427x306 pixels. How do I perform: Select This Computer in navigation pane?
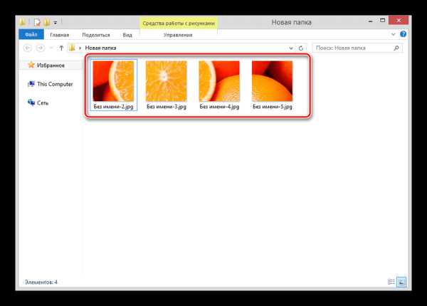click(55, 84)
